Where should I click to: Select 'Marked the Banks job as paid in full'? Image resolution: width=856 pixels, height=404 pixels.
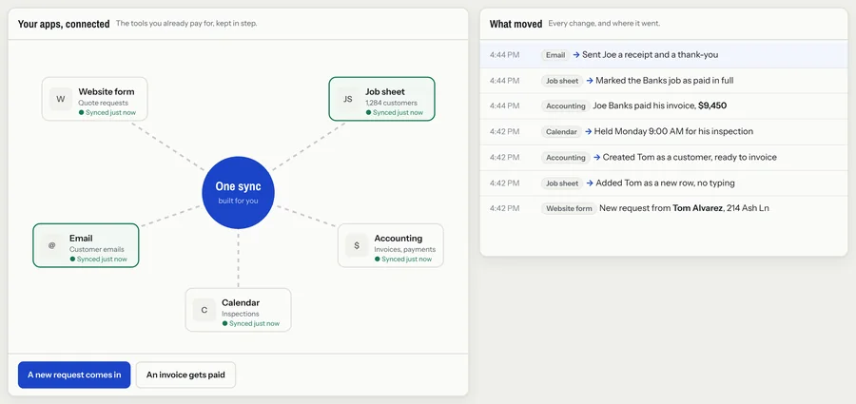tap(665, 80)
